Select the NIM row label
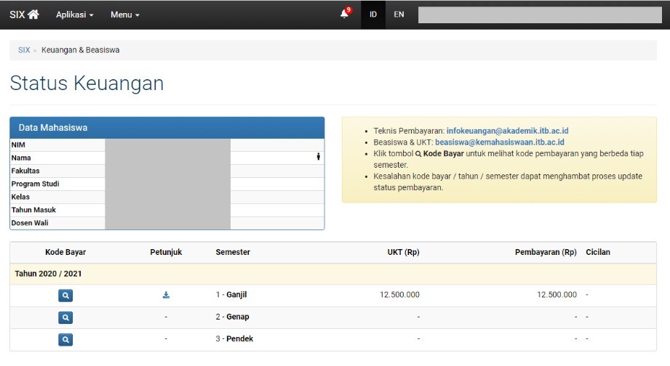 [x=18, y=145]
